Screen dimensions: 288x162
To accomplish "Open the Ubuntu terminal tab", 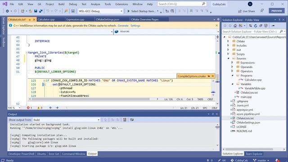I will pyautogui.click(x=41, y=154).
